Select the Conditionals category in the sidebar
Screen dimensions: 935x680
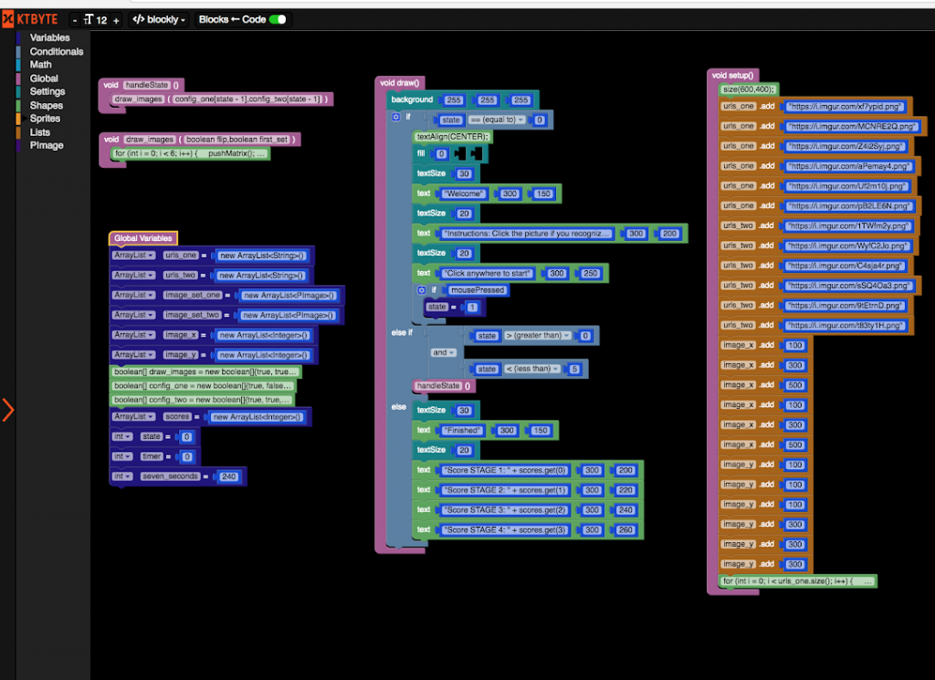pyautogui.click(x=55, y=51)
